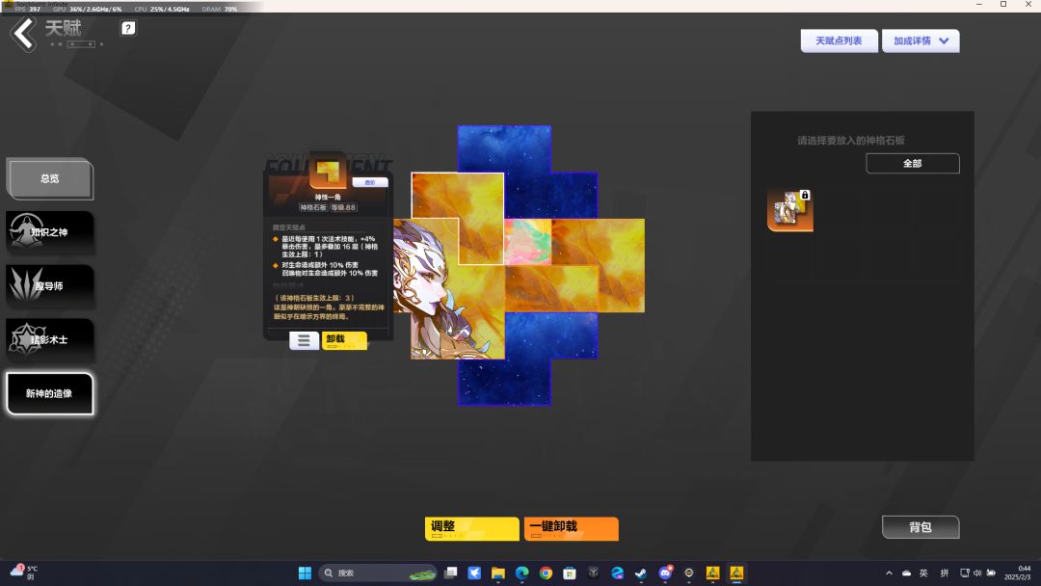Open the 背包 backpack button

click(921, 527)
